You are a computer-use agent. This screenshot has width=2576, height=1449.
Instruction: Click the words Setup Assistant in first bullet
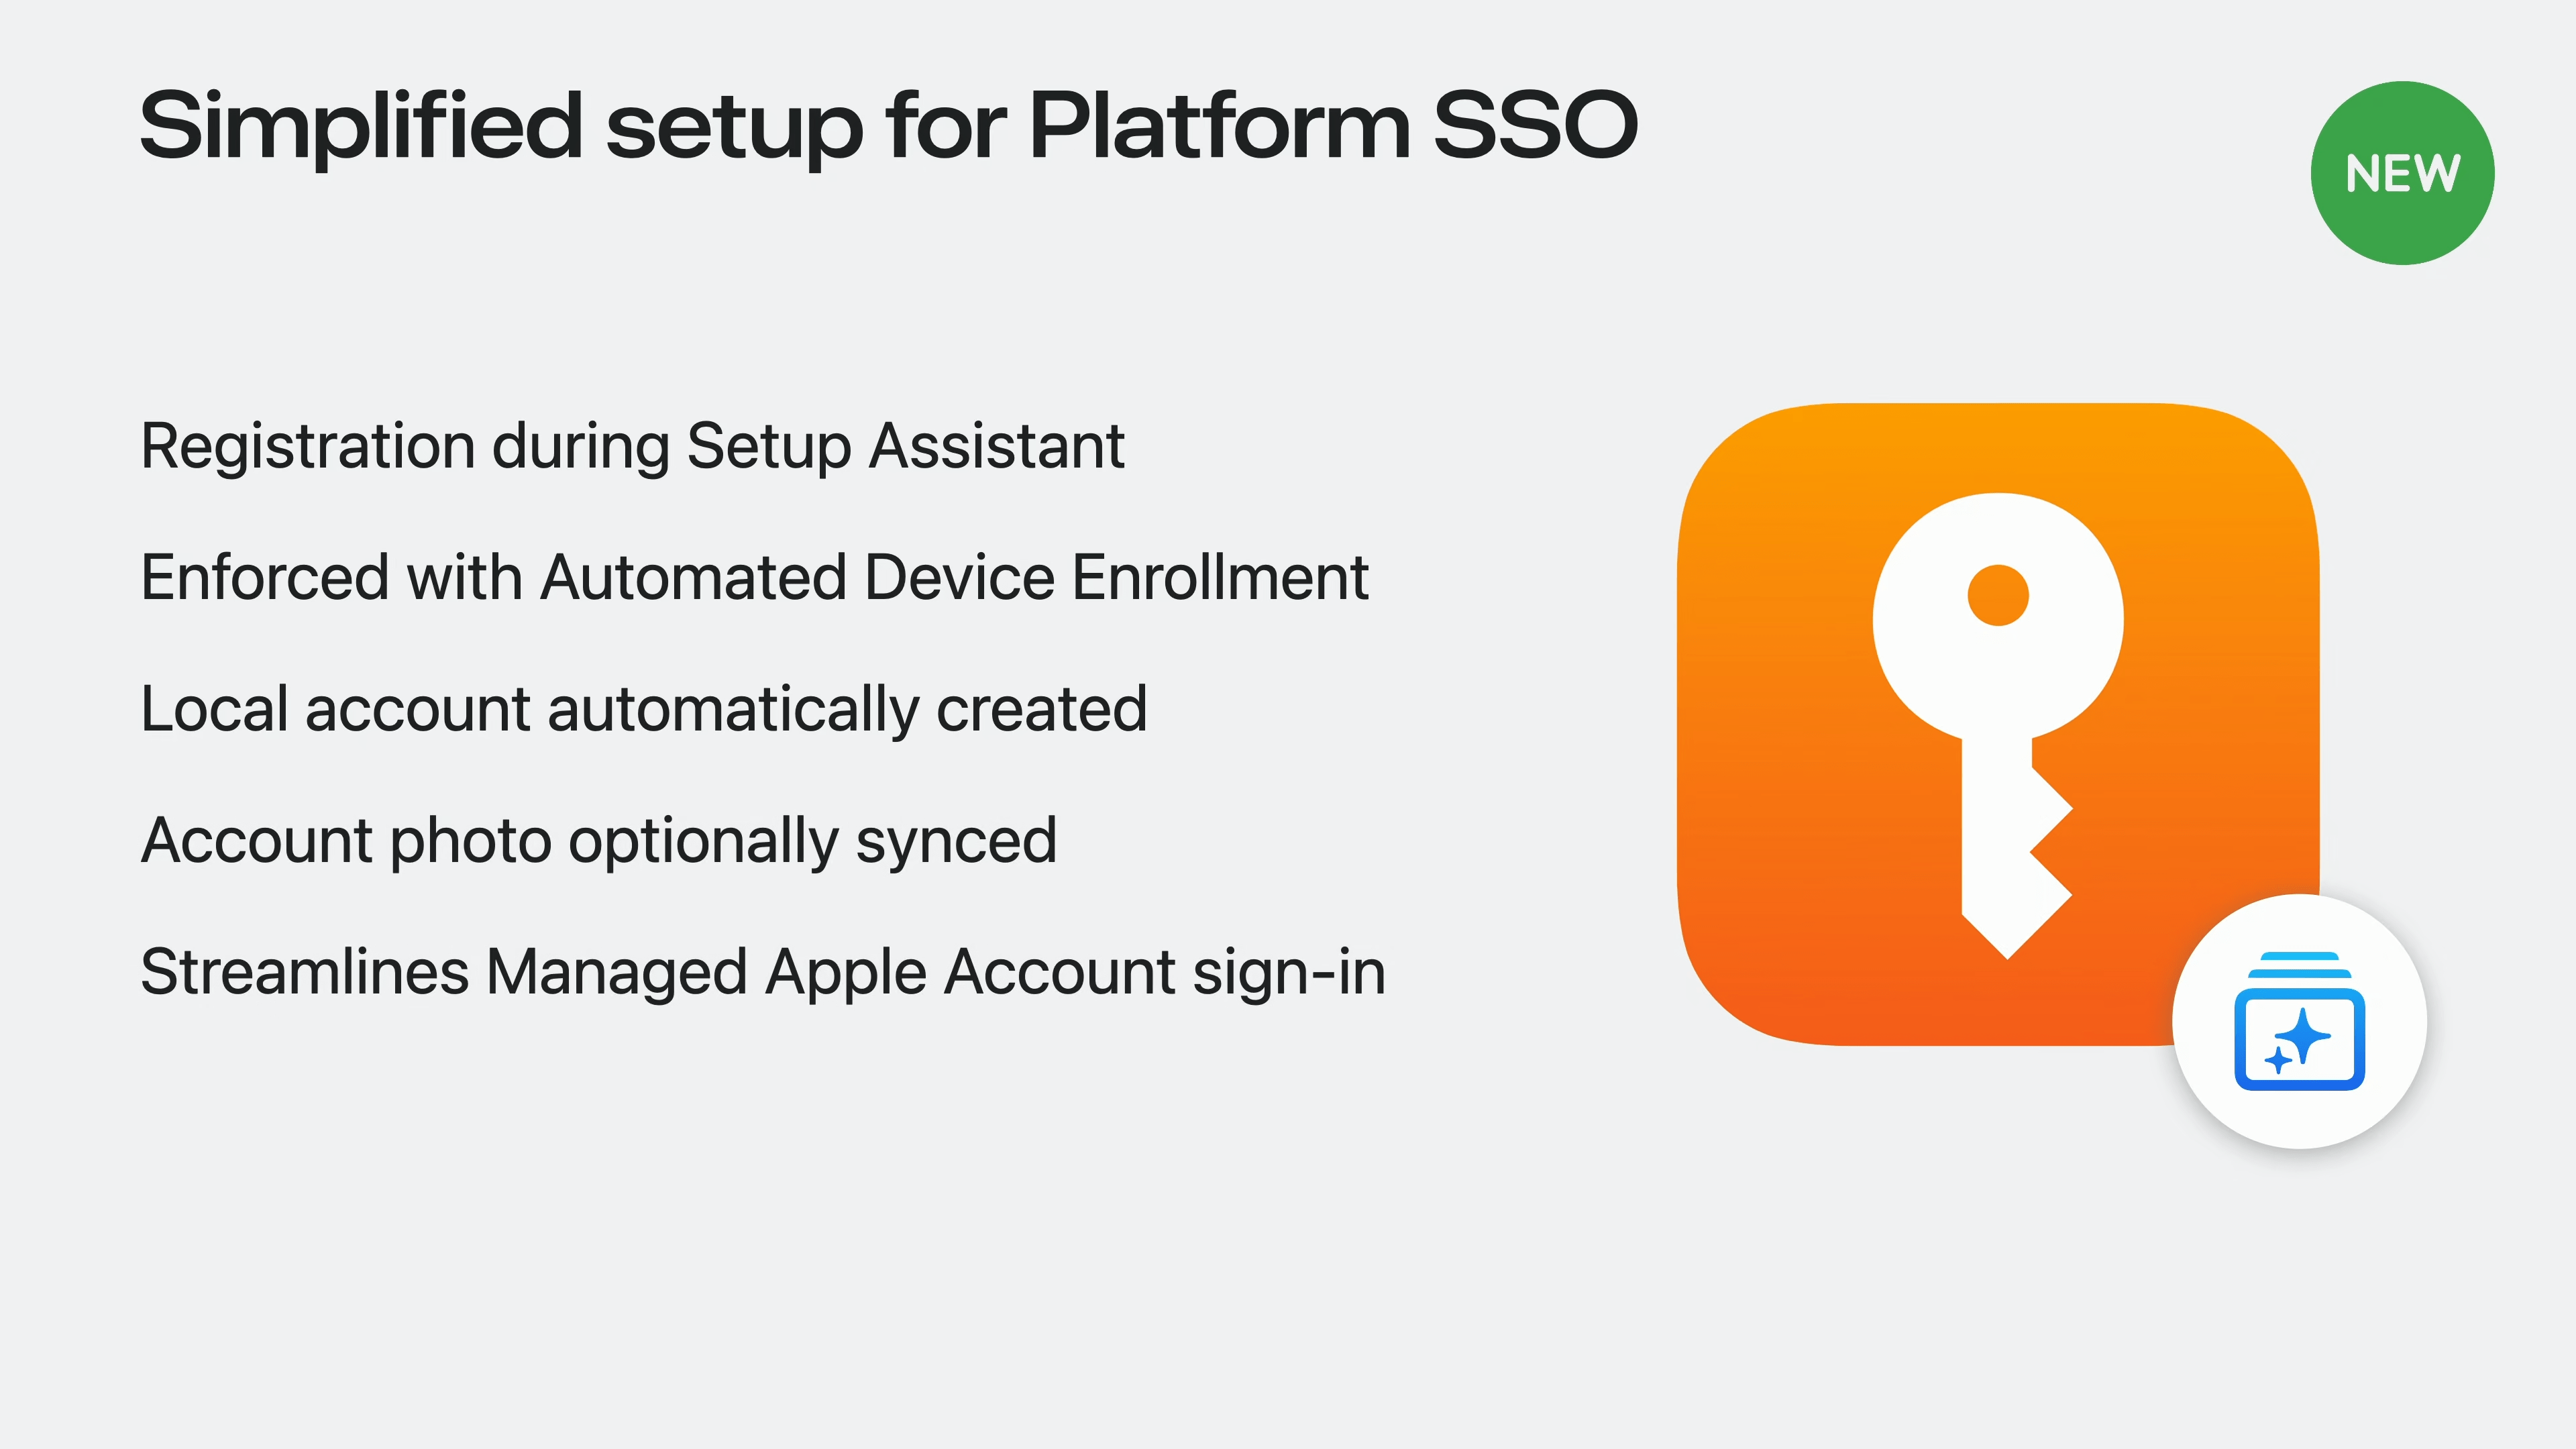[905, 446]
